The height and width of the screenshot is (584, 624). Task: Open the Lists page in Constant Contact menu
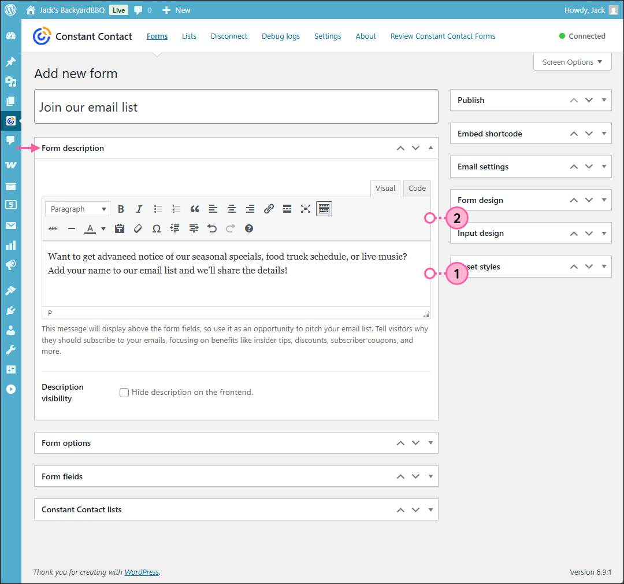pyautogui.click(x=189, y=36)
